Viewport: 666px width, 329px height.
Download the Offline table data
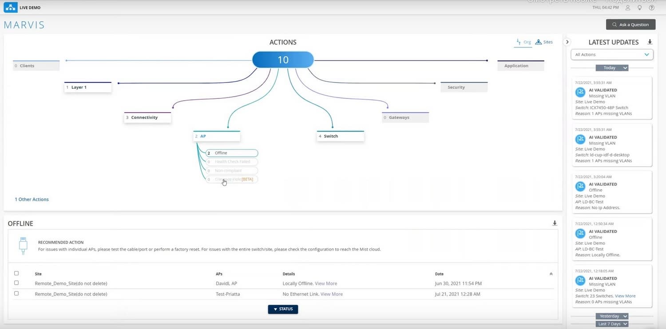(x=555, y=223)
